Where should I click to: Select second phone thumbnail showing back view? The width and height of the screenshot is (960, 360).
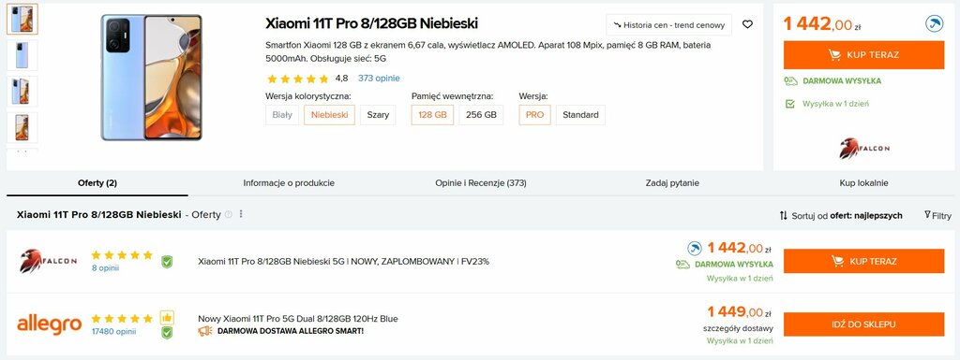pyautogui.click(x=22, y=55)
